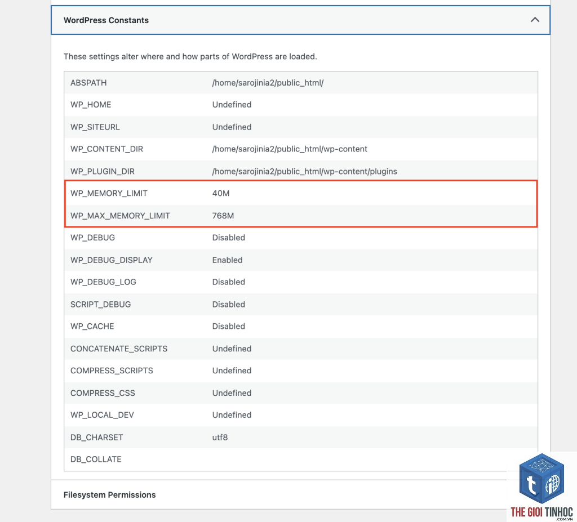Click the WP_MAX_MEMORY_LIMIT constant name

tap(121, 216)
